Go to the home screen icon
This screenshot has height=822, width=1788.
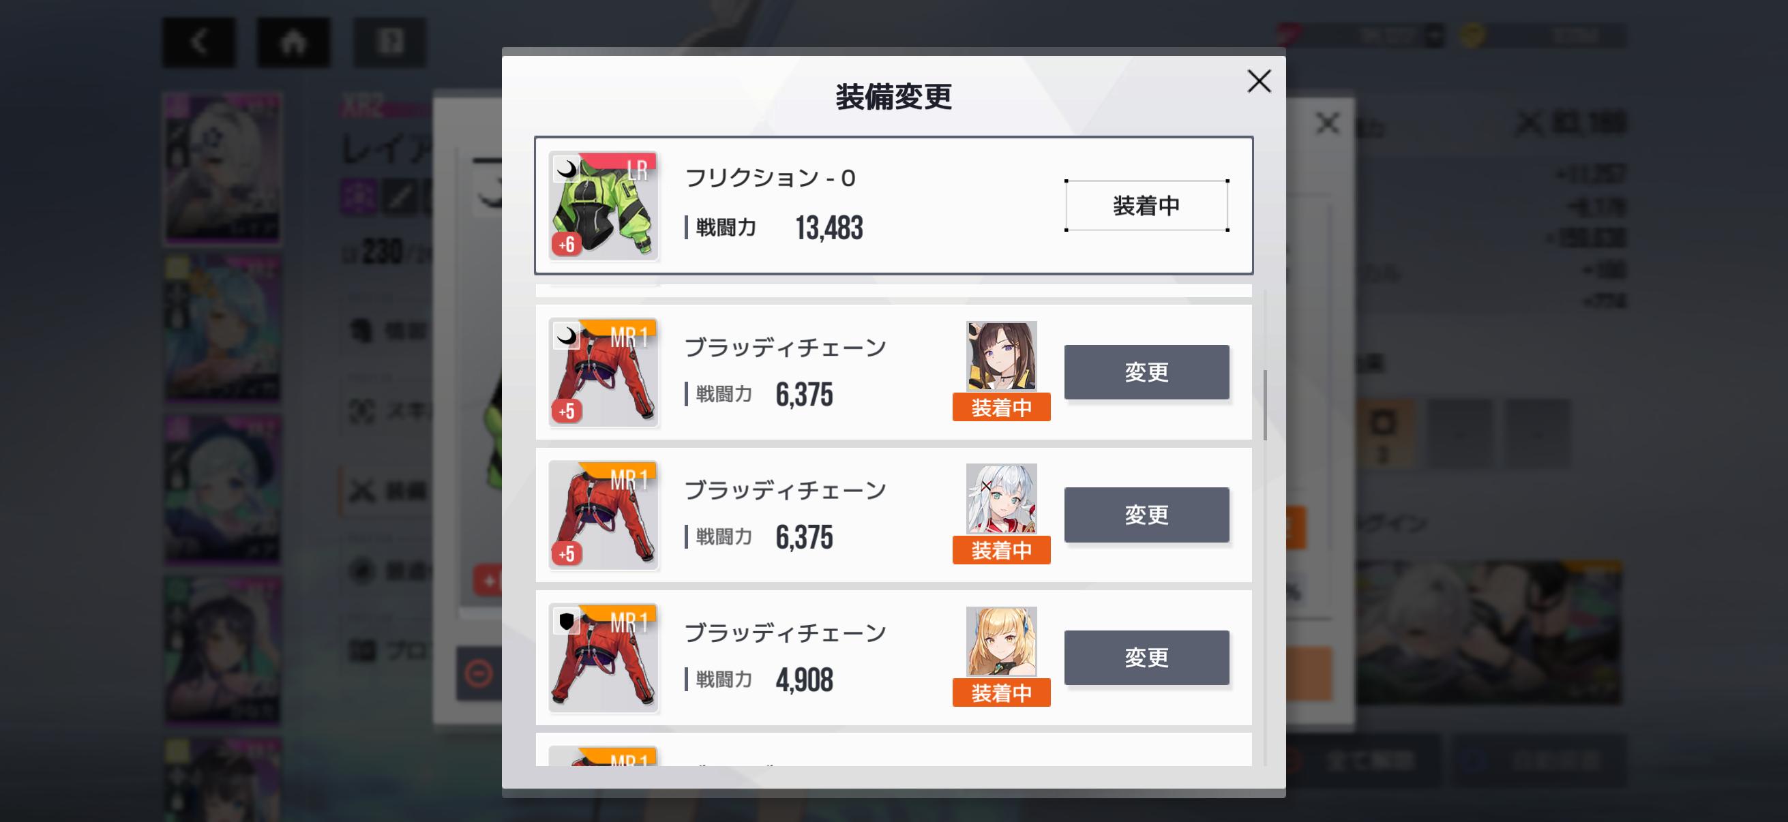click(x=294, y=42)
